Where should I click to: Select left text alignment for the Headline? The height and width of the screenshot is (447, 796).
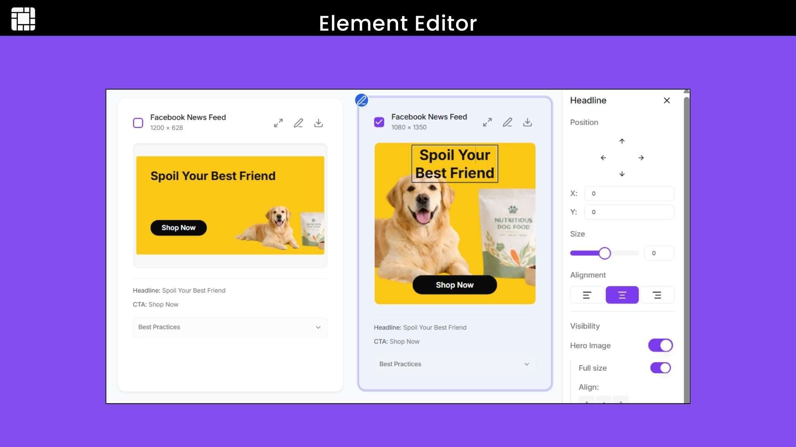(587, 295)
